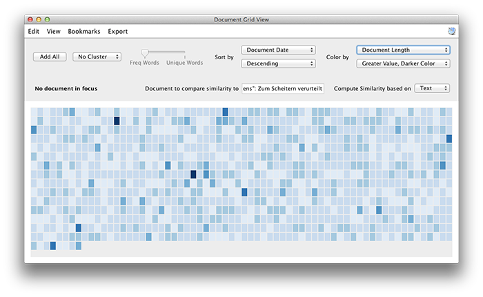
Task: Click the Freq Words slider handle
Action: [x=144, y=53]
